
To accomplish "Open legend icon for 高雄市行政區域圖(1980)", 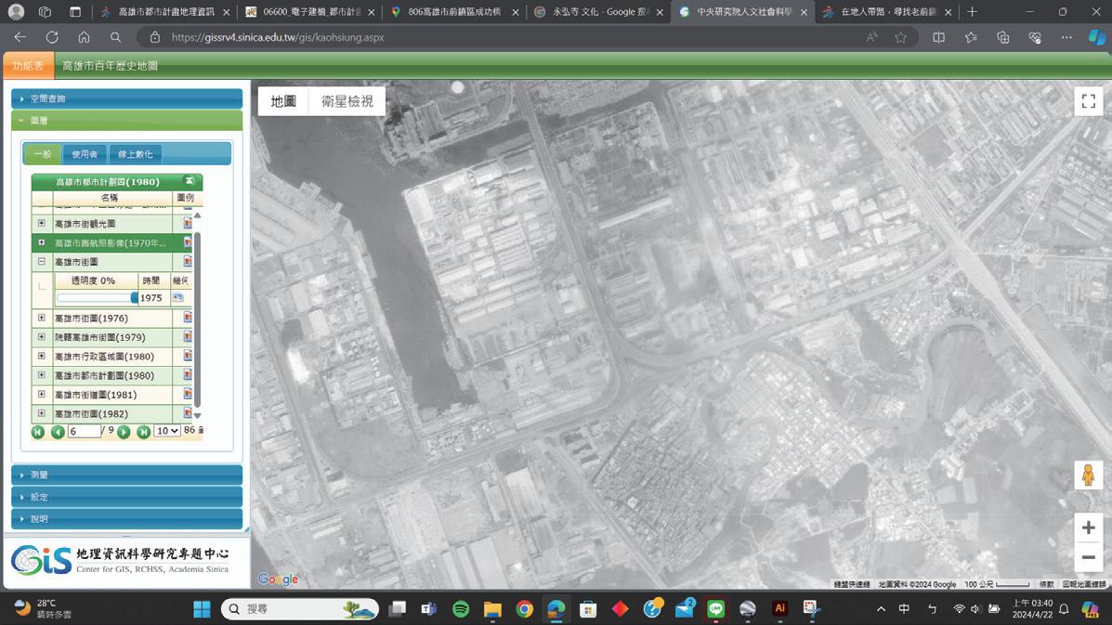I will (188, 356).
